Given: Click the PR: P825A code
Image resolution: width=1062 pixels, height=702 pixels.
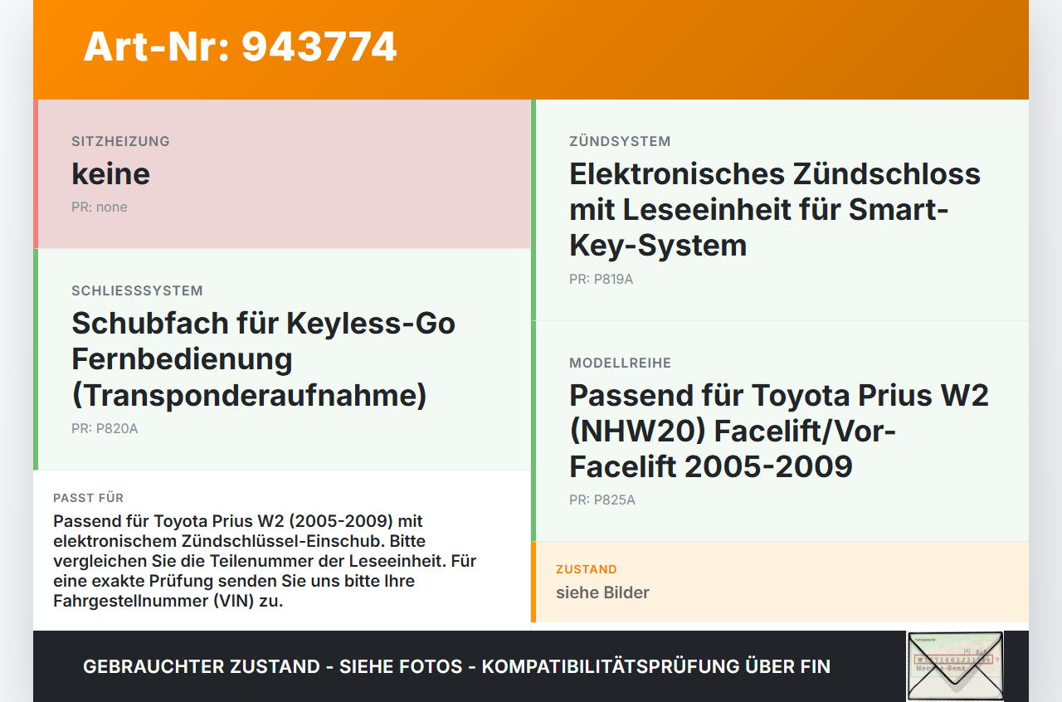Looking at the screenshot, I should coord(602,500).
